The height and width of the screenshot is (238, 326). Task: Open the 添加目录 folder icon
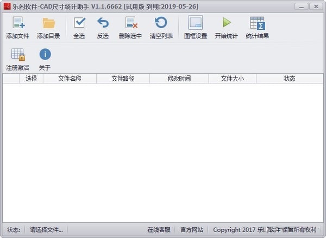pyautogui.click(x=49, y=23)
